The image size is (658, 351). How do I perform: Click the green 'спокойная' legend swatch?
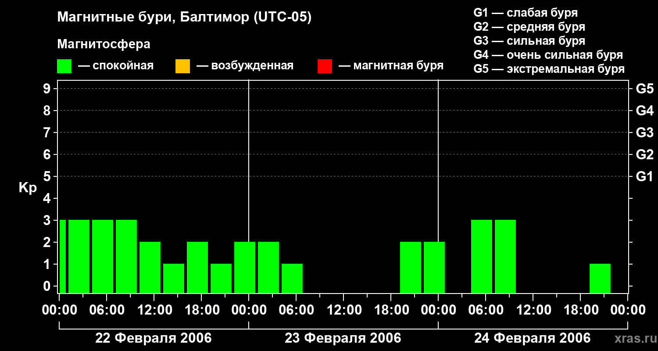tap(64, 66)
